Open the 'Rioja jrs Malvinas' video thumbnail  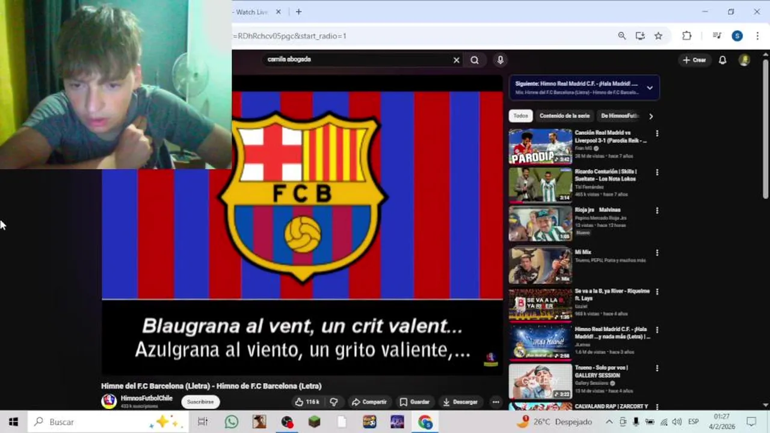540,224
